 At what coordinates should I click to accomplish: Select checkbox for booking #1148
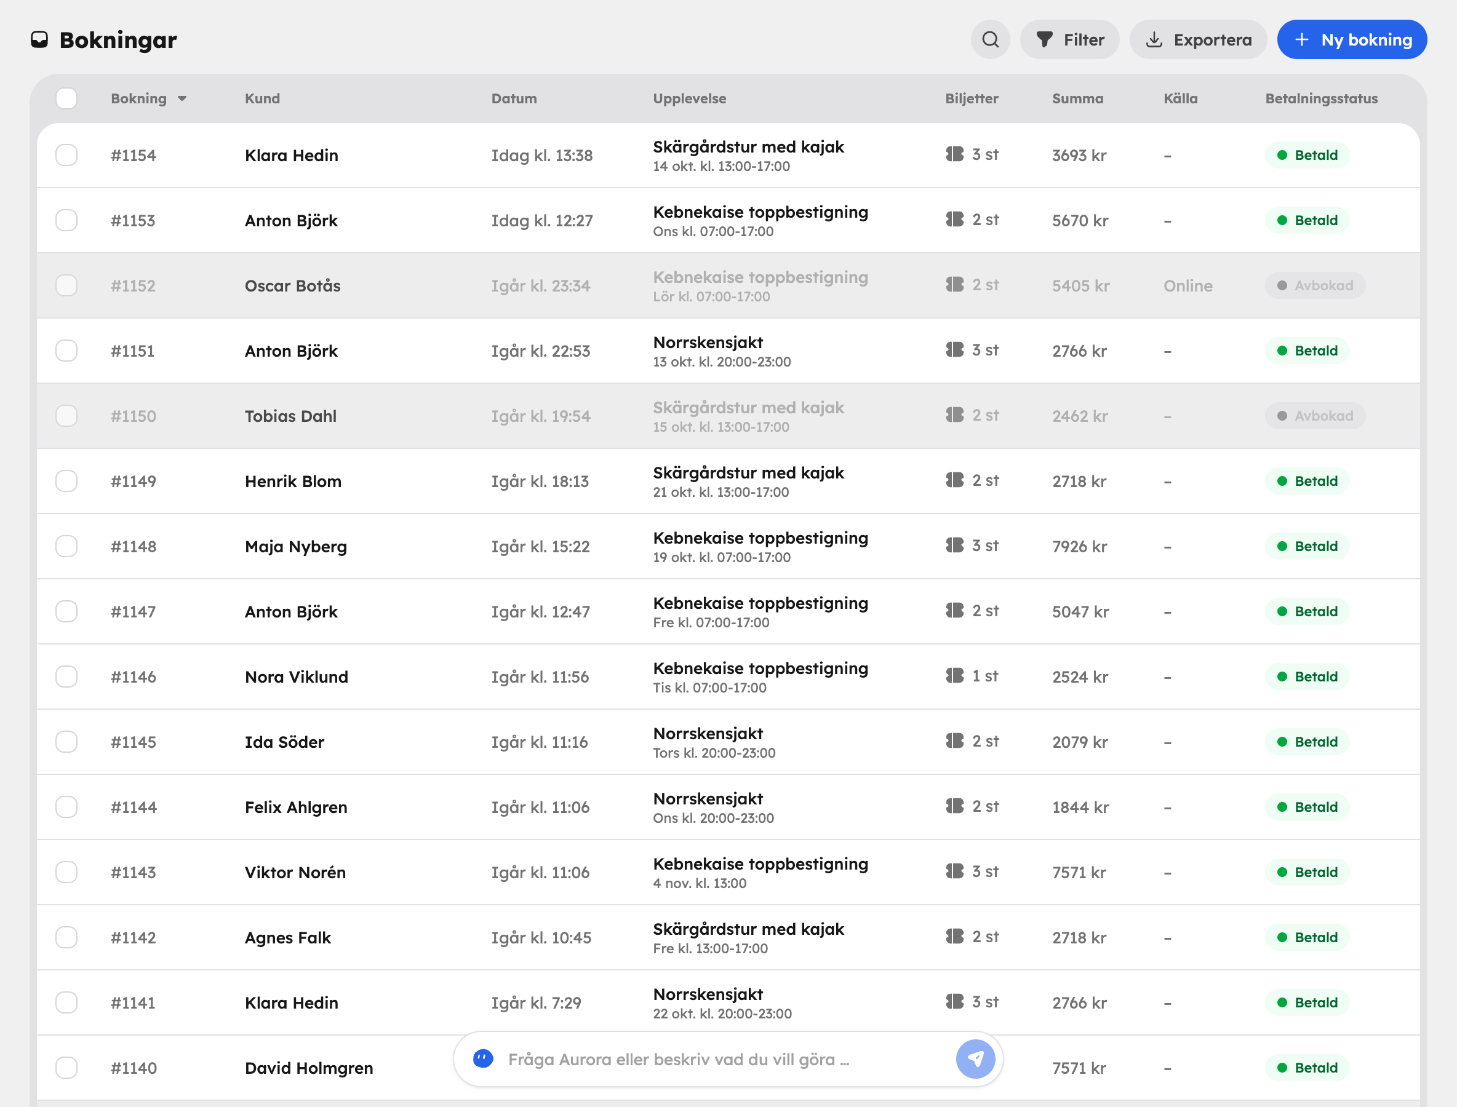[66, 547]
